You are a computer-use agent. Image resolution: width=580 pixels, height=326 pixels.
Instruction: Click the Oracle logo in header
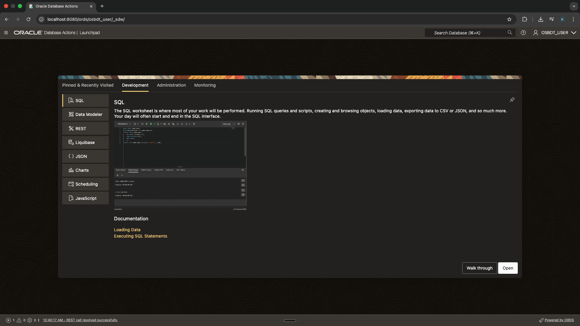point(28,33)
